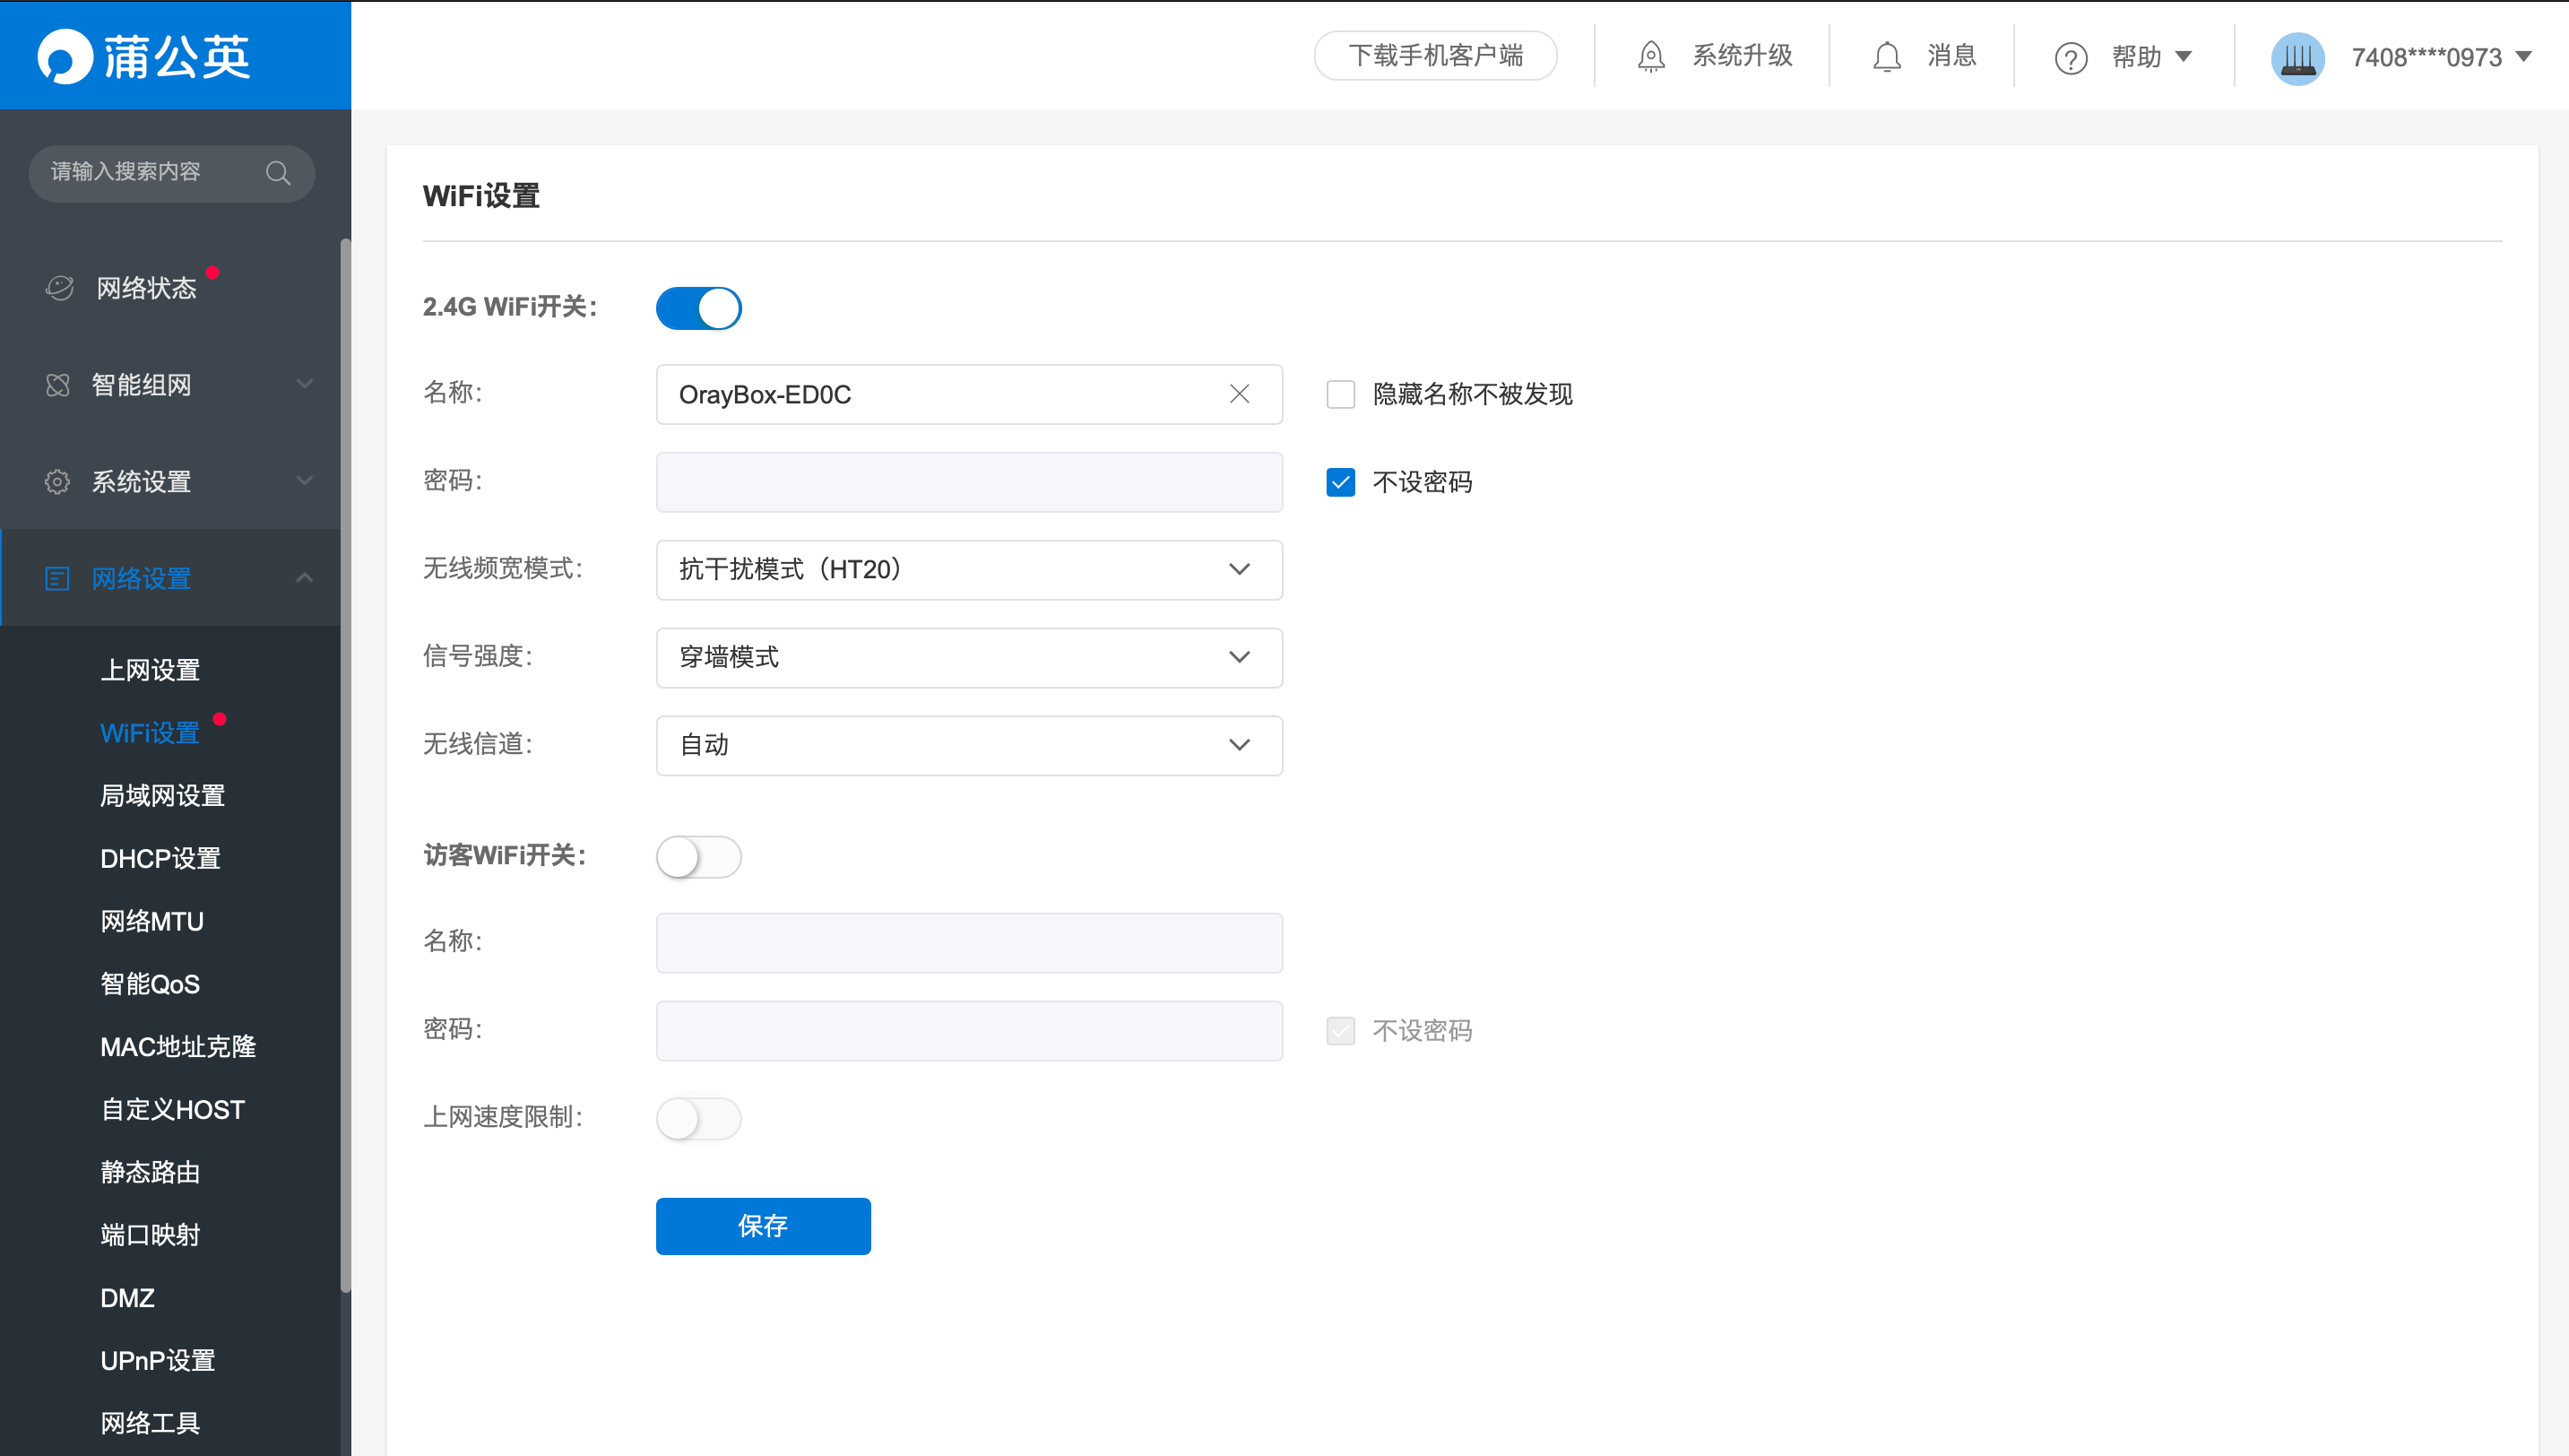The height and width of the screenshot is (1456, 2569).
Task: Clear the WiFi name with X icon
Action: [1240, 394]
